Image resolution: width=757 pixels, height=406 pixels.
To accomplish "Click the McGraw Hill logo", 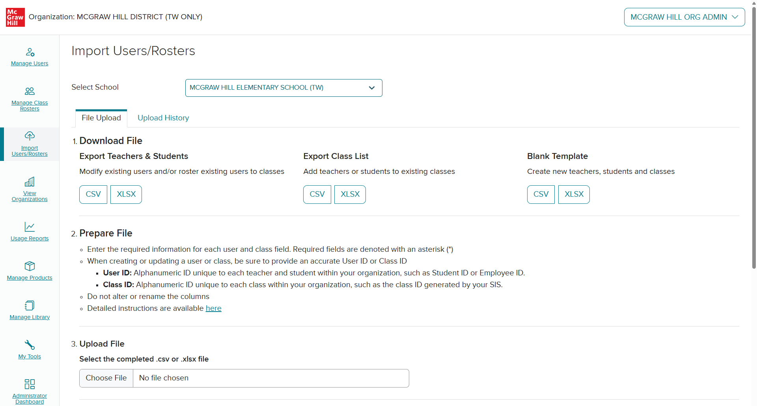I will [15, 17].
